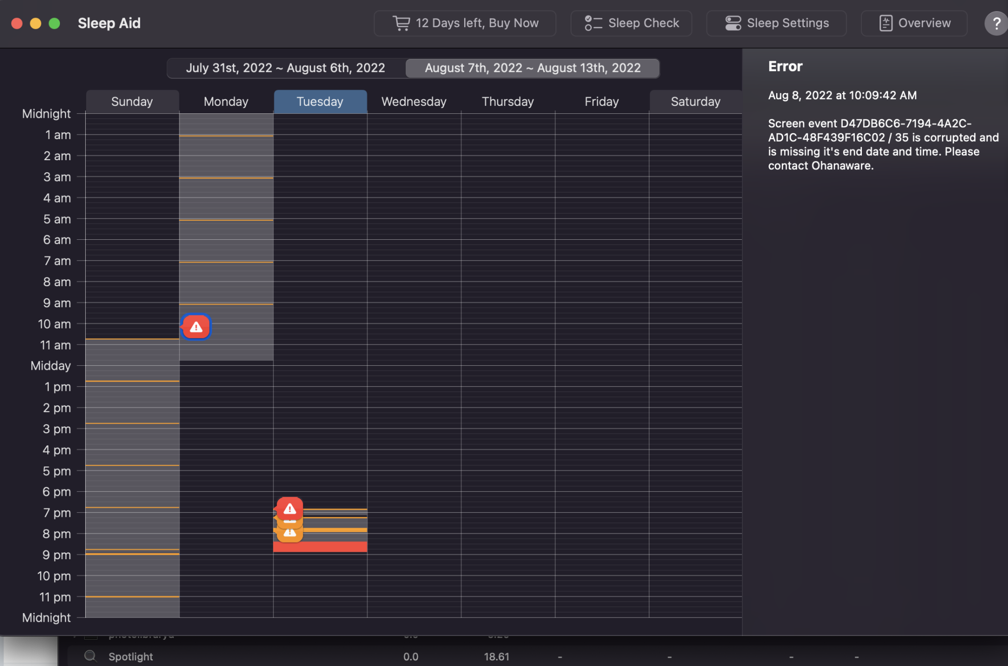
Task: Select the Saturday column header
Action: [x=696, y=102]
